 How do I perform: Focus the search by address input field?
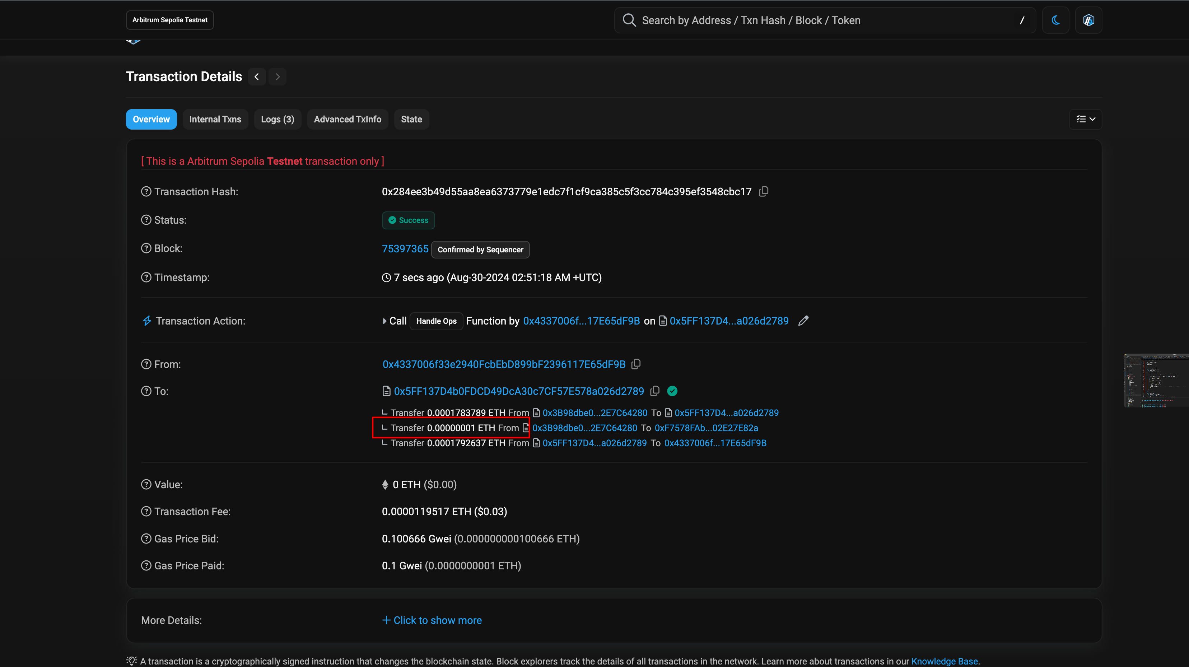(824, 20)
